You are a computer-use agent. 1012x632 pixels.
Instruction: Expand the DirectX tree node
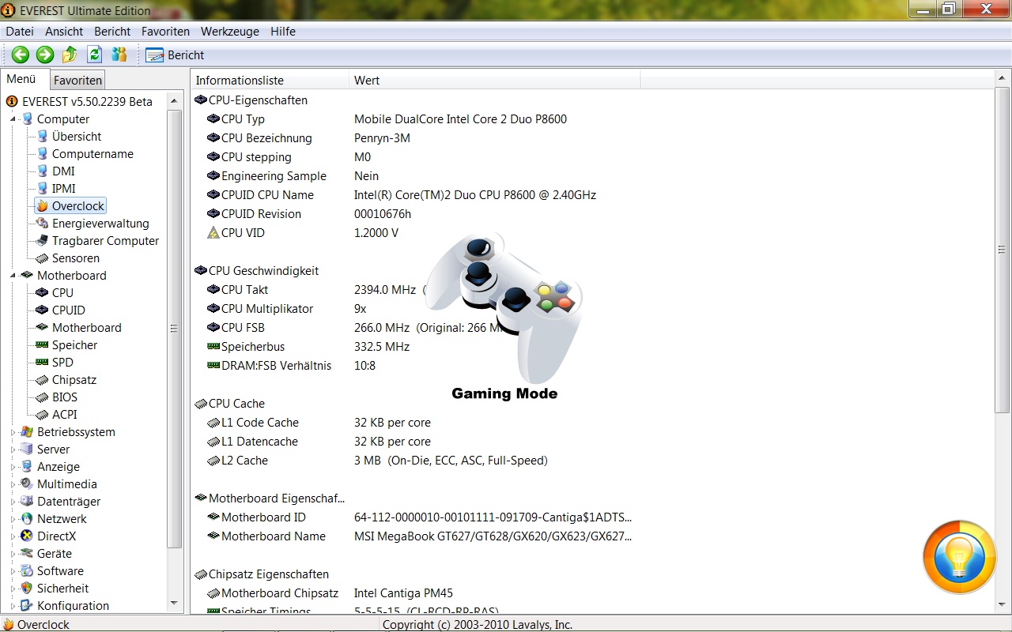[13, 536]
